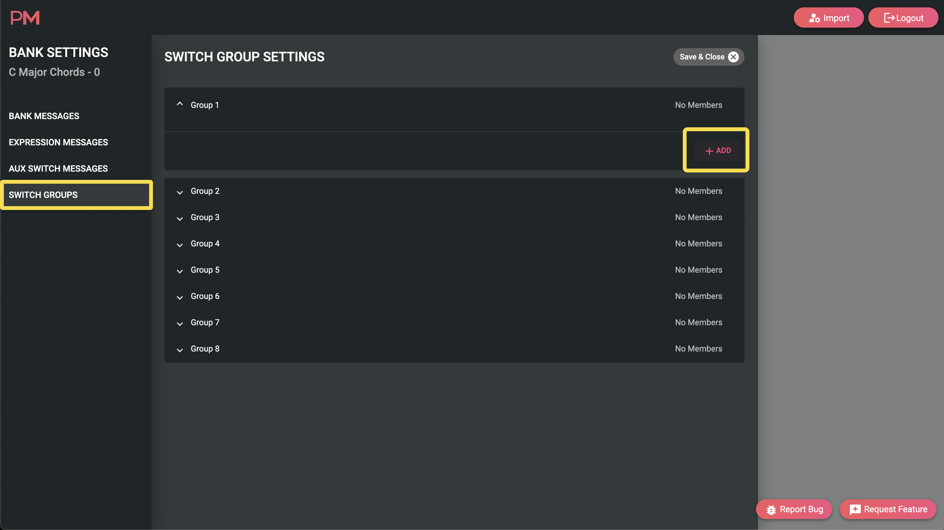Click No Members text in Group 2 row

698,191
